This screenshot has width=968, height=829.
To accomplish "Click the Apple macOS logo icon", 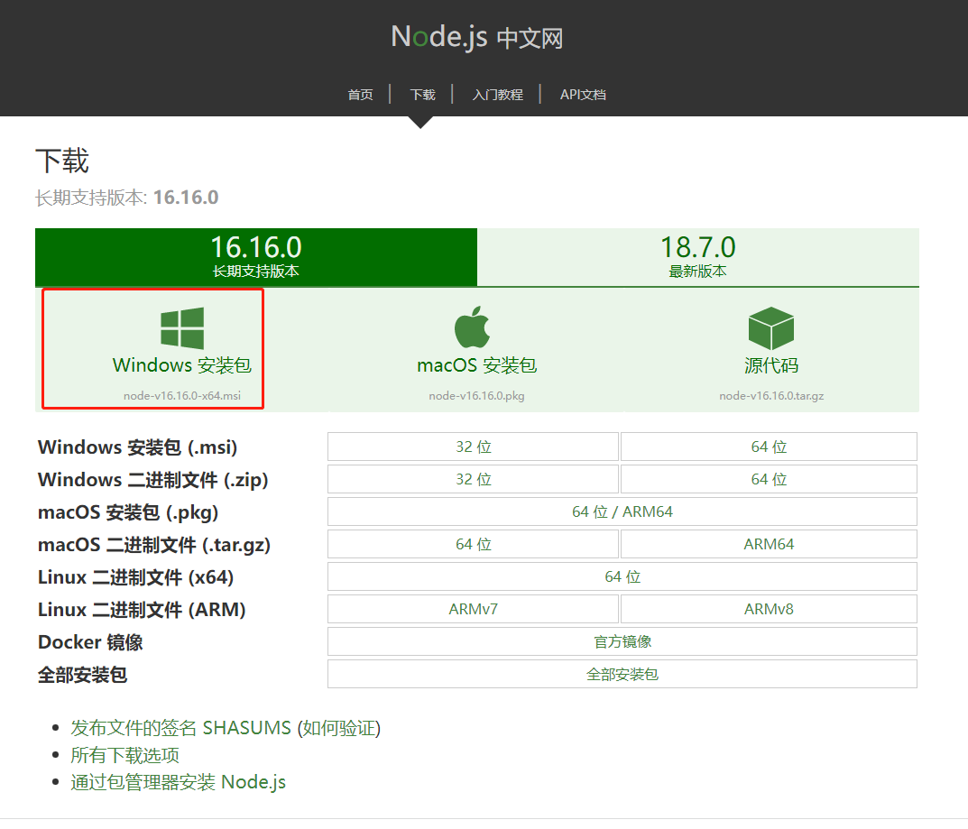I will 472,327.
